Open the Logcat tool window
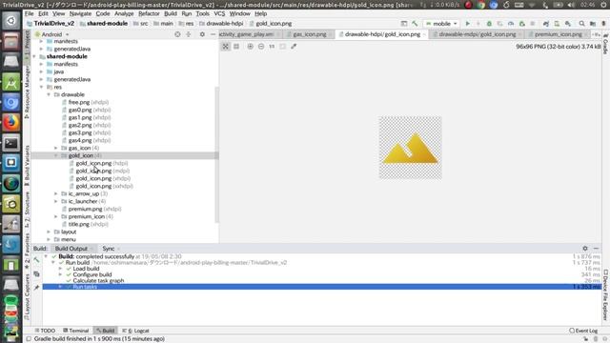The width and height of the screenshot is (610, 343). pos(135,331)
